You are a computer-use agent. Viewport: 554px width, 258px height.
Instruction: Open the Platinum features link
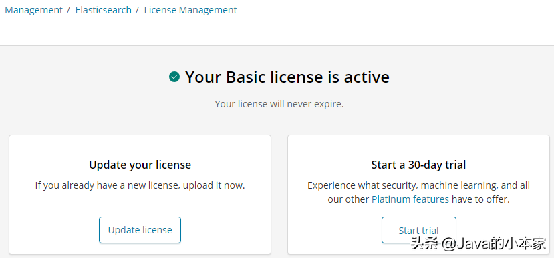[x=410, y=199]
